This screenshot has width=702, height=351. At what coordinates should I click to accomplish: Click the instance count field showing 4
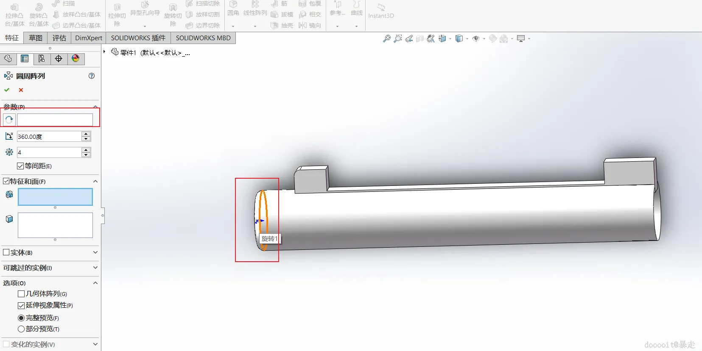click(x=49, y=152)
